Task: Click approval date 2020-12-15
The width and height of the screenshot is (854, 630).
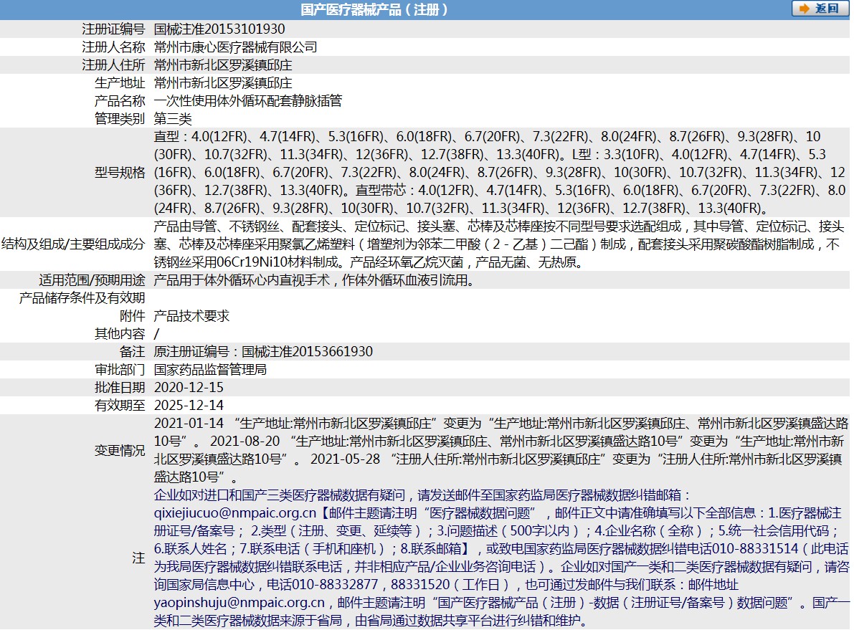Action: (189, 387)
